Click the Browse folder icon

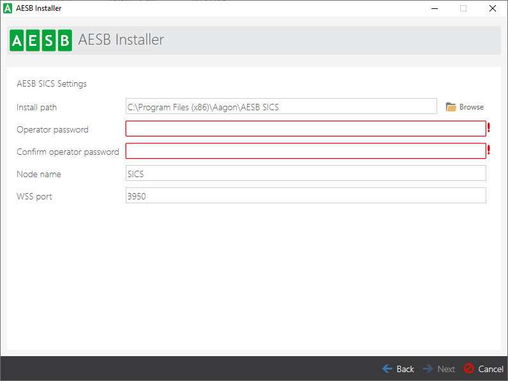[451, 107]
